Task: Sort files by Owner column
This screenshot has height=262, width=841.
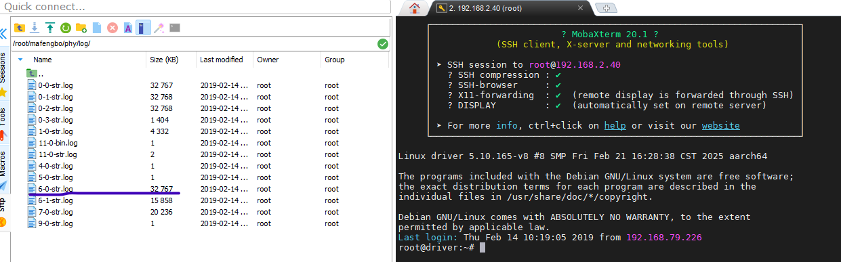Action: (x=268, y=60)
